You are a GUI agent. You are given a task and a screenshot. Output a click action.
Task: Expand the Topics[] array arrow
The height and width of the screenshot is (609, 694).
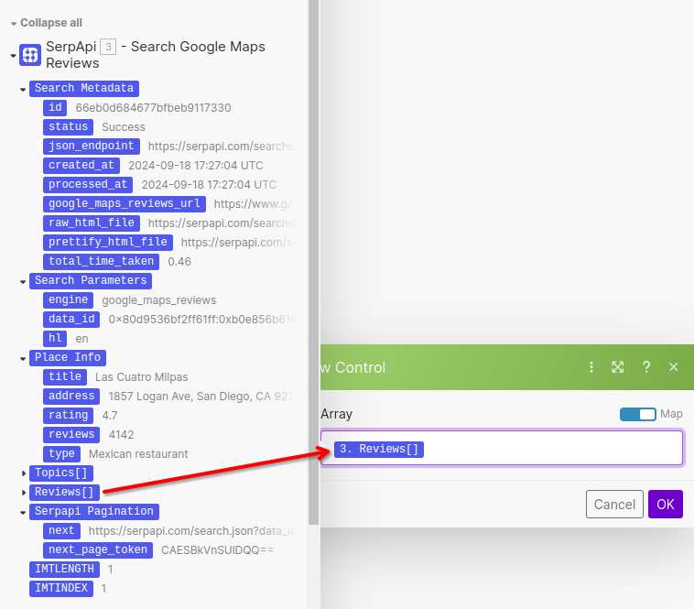pos(23,473)
